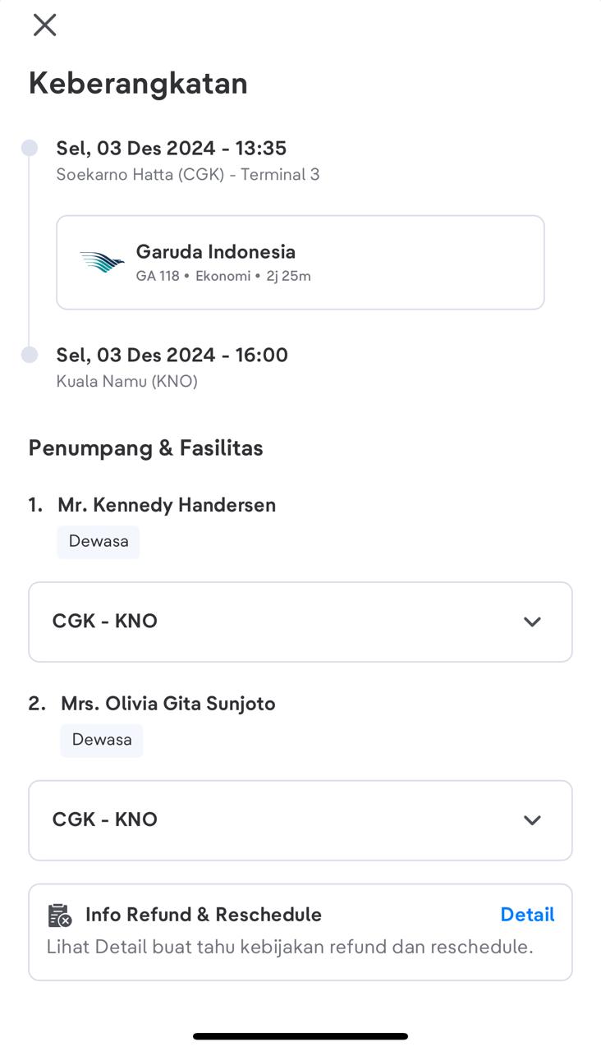Tap the Garuda Indonesia airline logo
Image resolution: width=601 pixels, height=1051 pixels.
(102, 262)
